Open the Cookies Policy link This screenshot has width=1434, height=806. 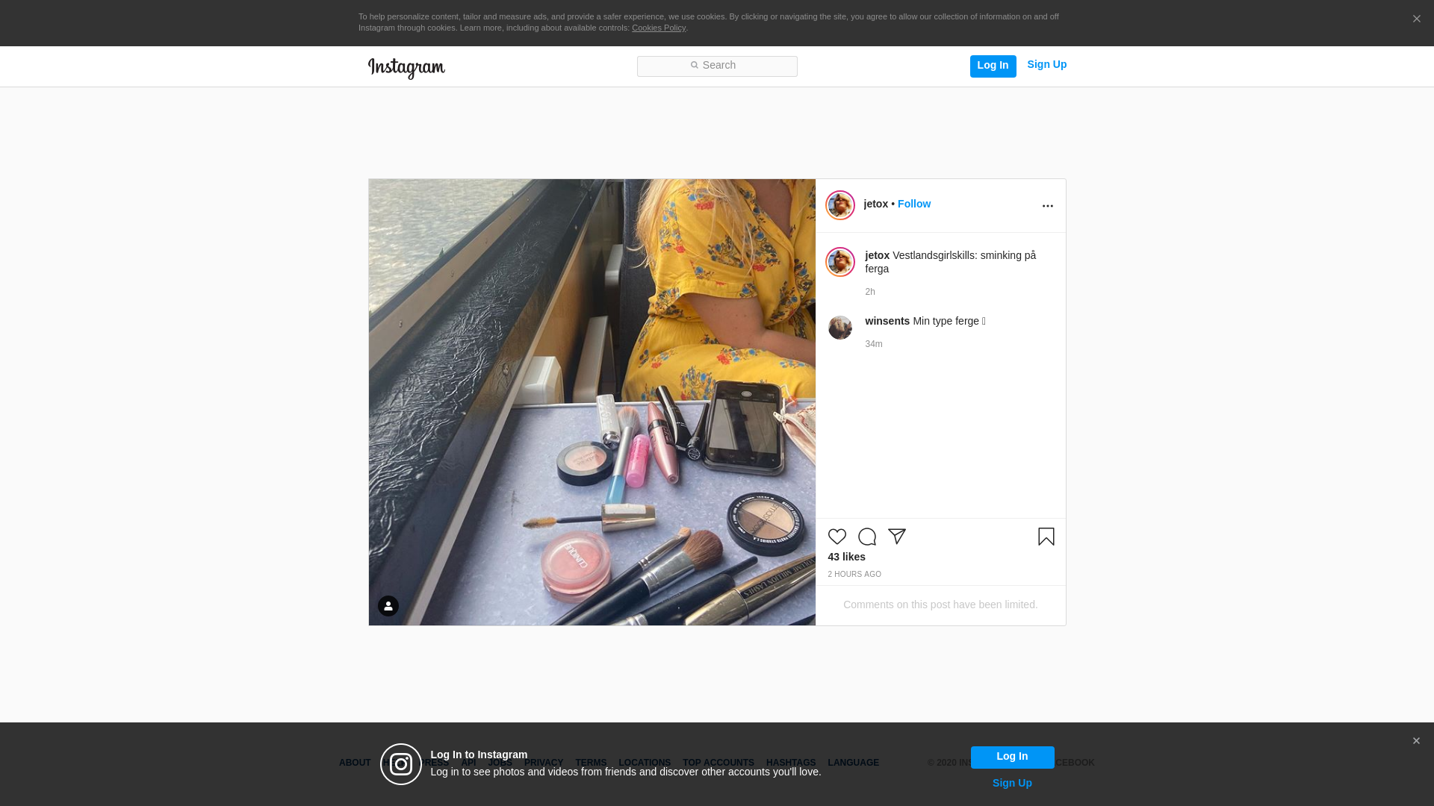(x=659, y=28)
